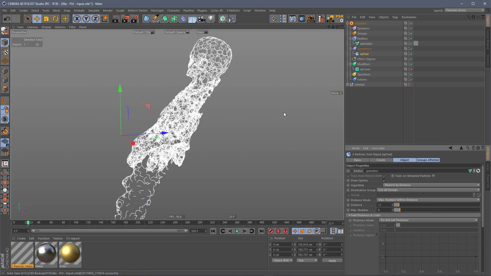Click the Camera object icon

[202, 19]
